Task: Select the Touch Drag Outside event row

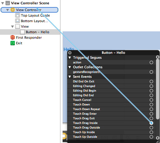Action: 112,128
